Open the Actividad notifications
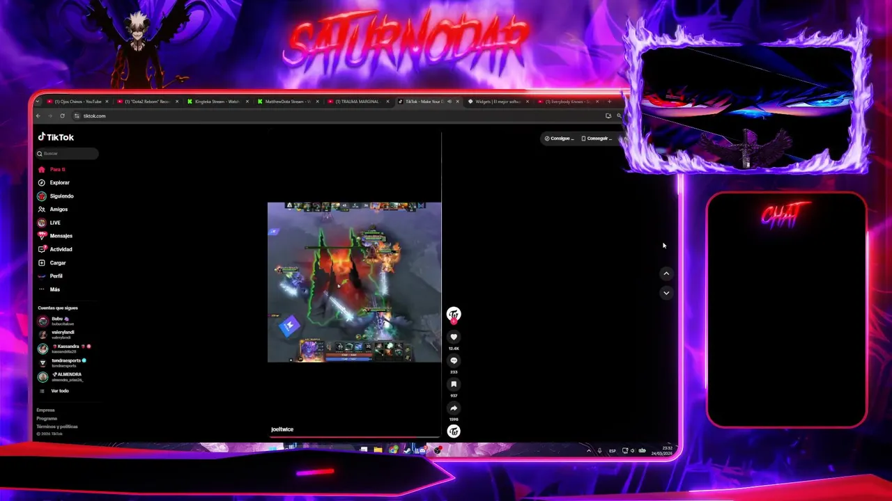 tap(55, 249)
